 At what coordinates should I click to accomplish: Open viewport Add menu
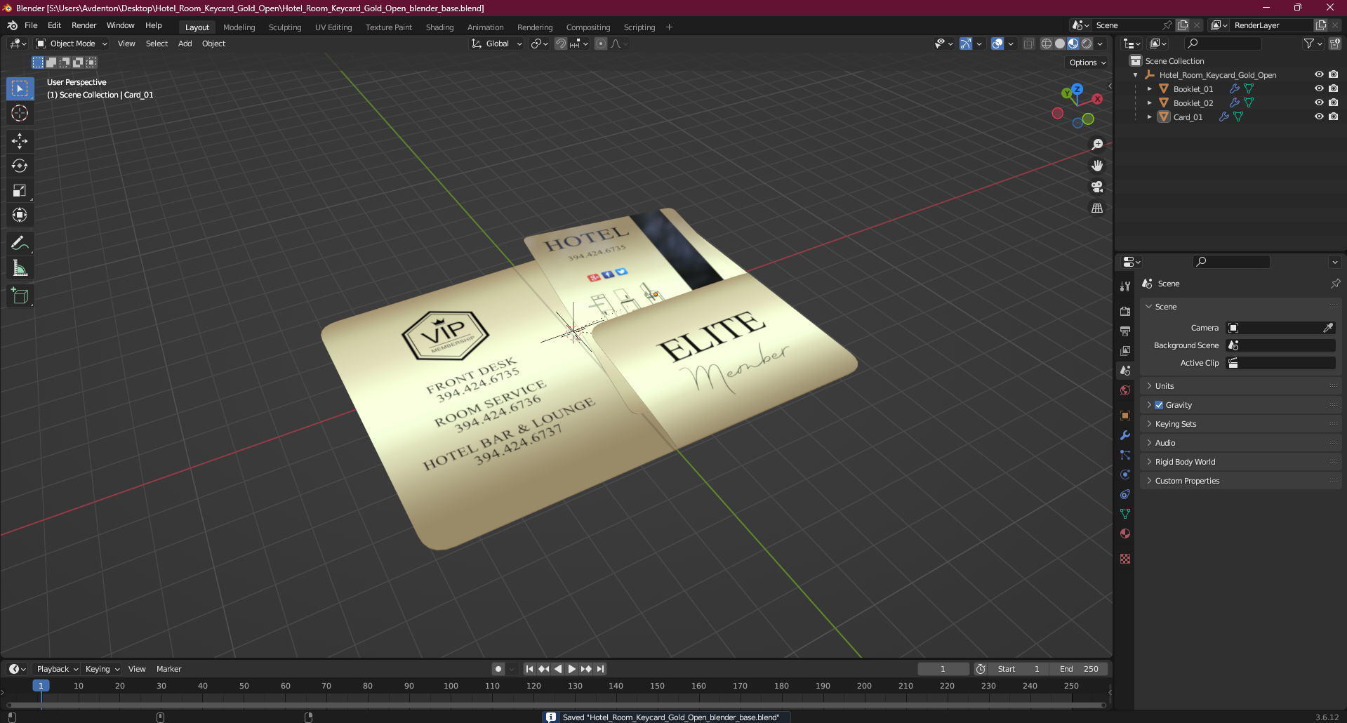tap(185, 44)
